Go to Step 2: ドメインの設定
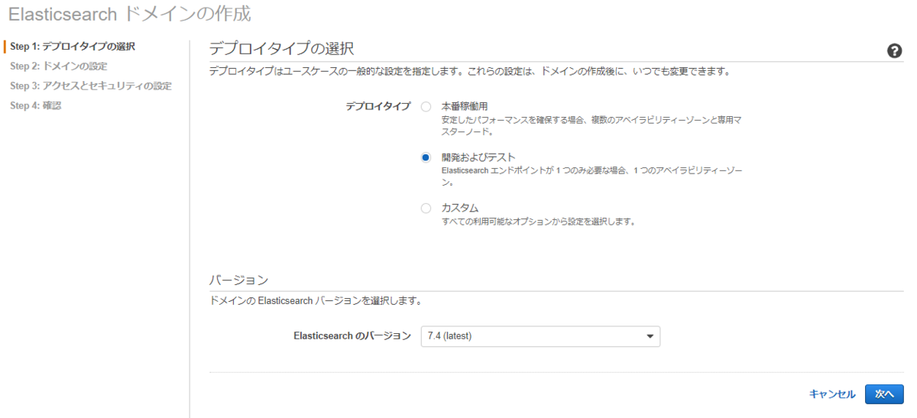This screenshot has width=917, height=418. click(x=59, y=66)
